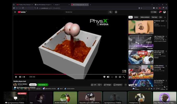Mute the video with the speaker icon

click(x=20, y=77)
